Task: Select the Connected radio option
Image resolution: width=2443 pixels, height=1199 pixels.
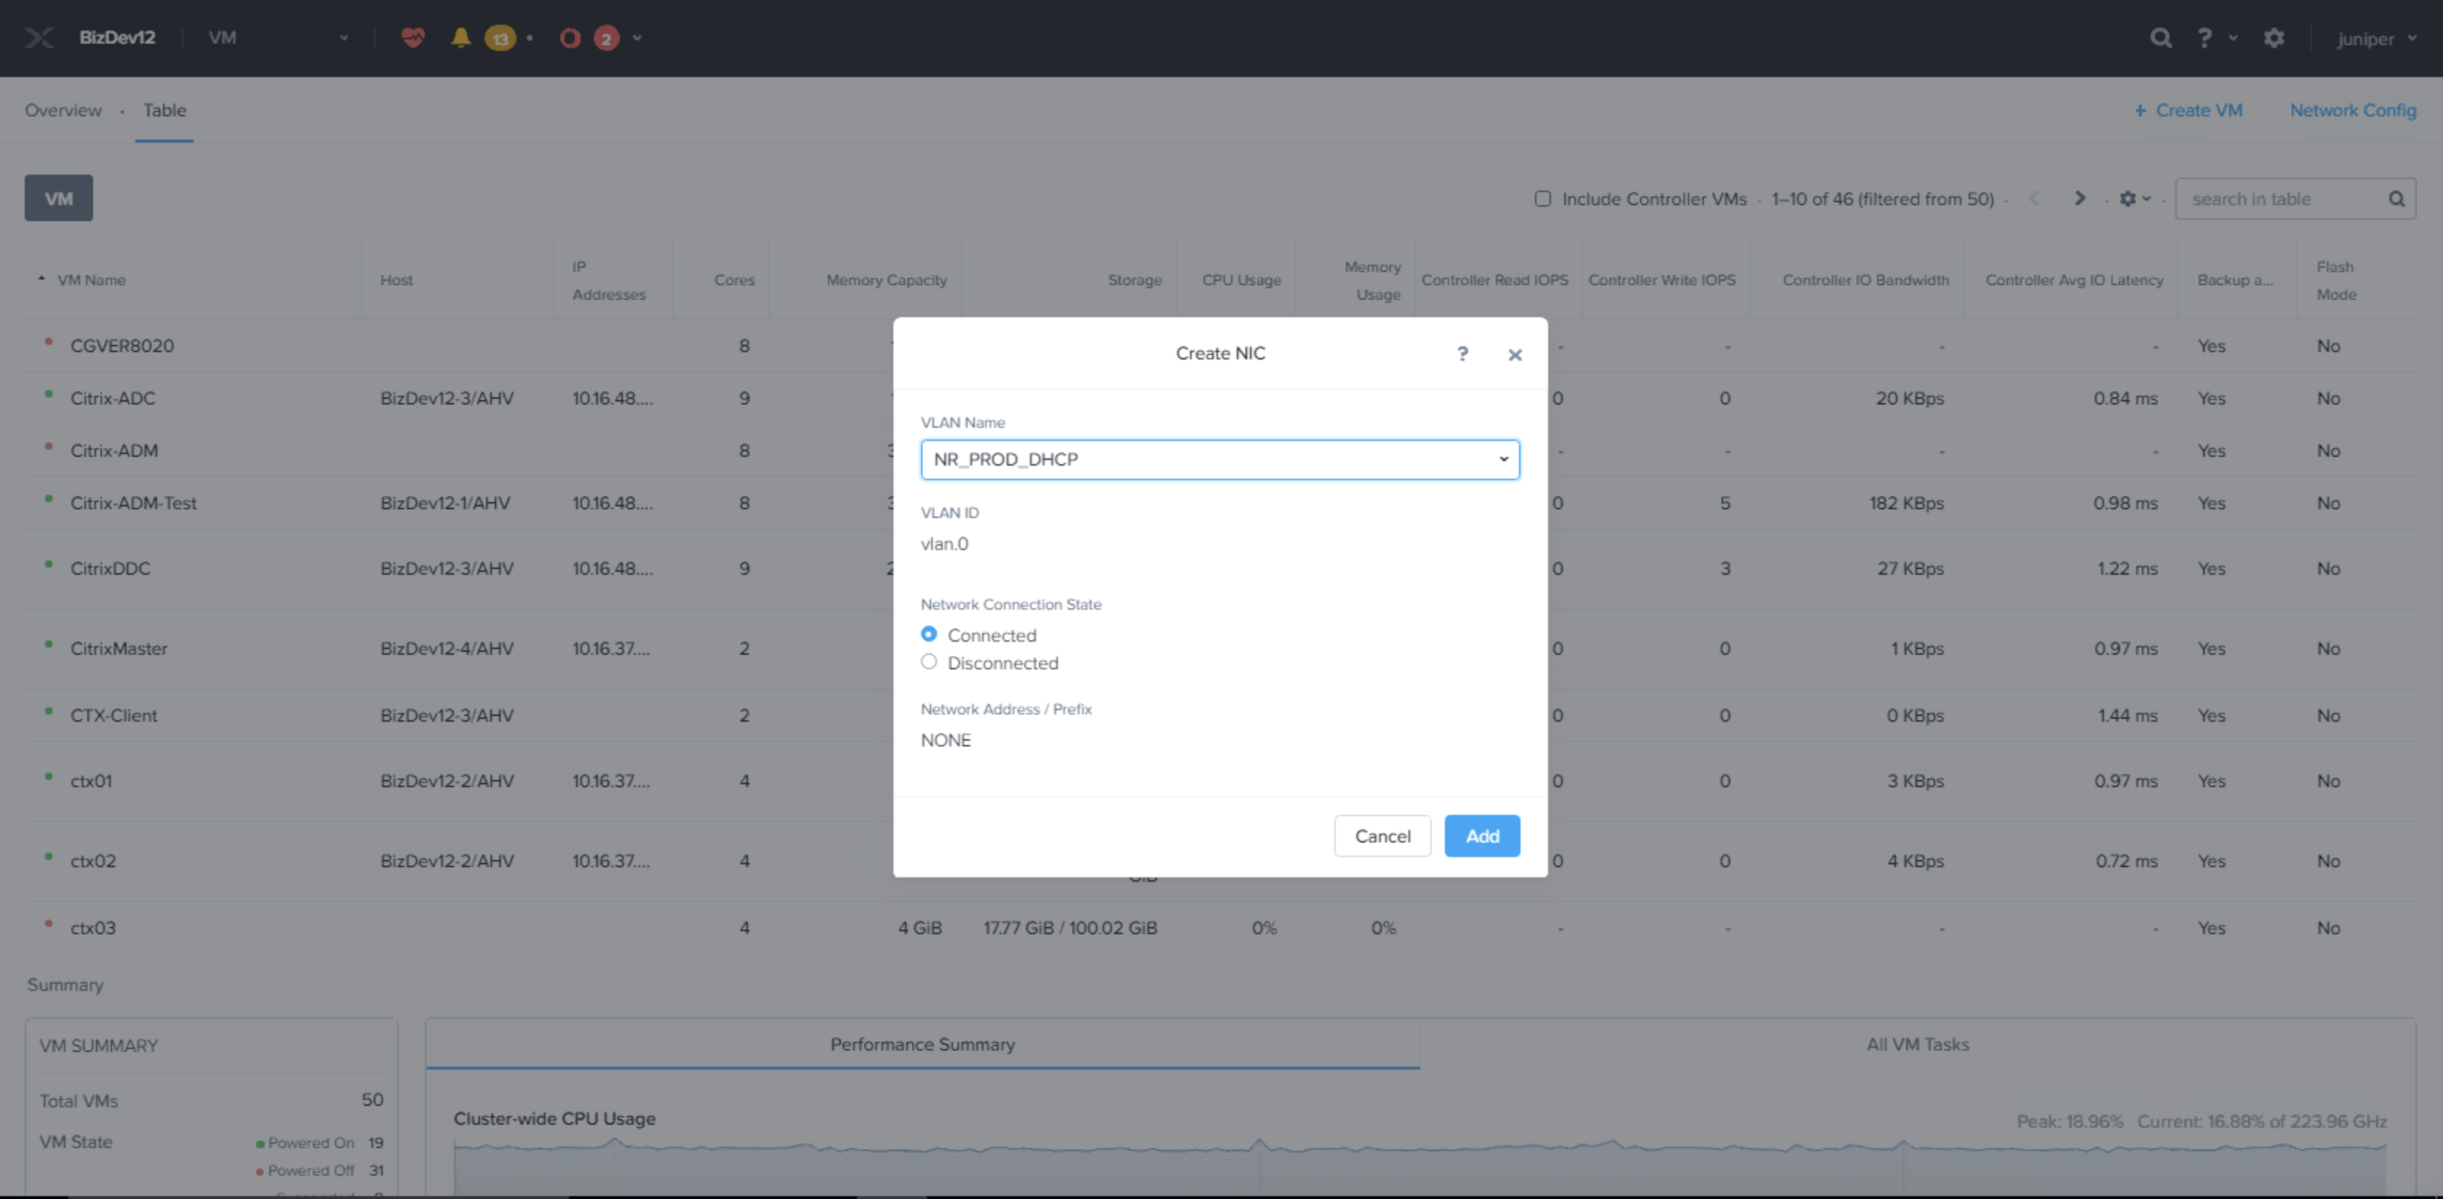Action: (928, 634)
